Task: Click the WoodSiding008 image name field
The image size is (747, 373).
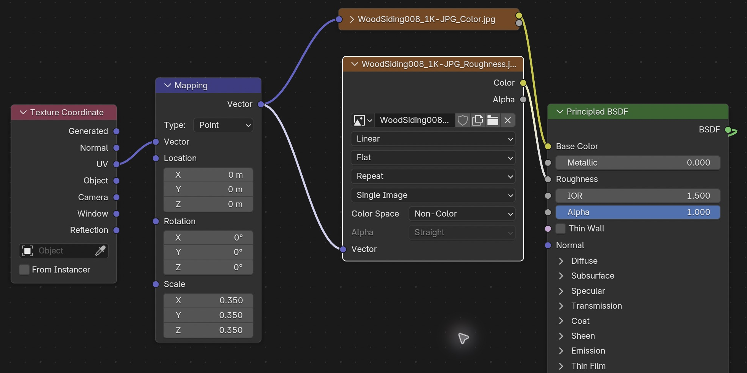Action: [415, 120]
